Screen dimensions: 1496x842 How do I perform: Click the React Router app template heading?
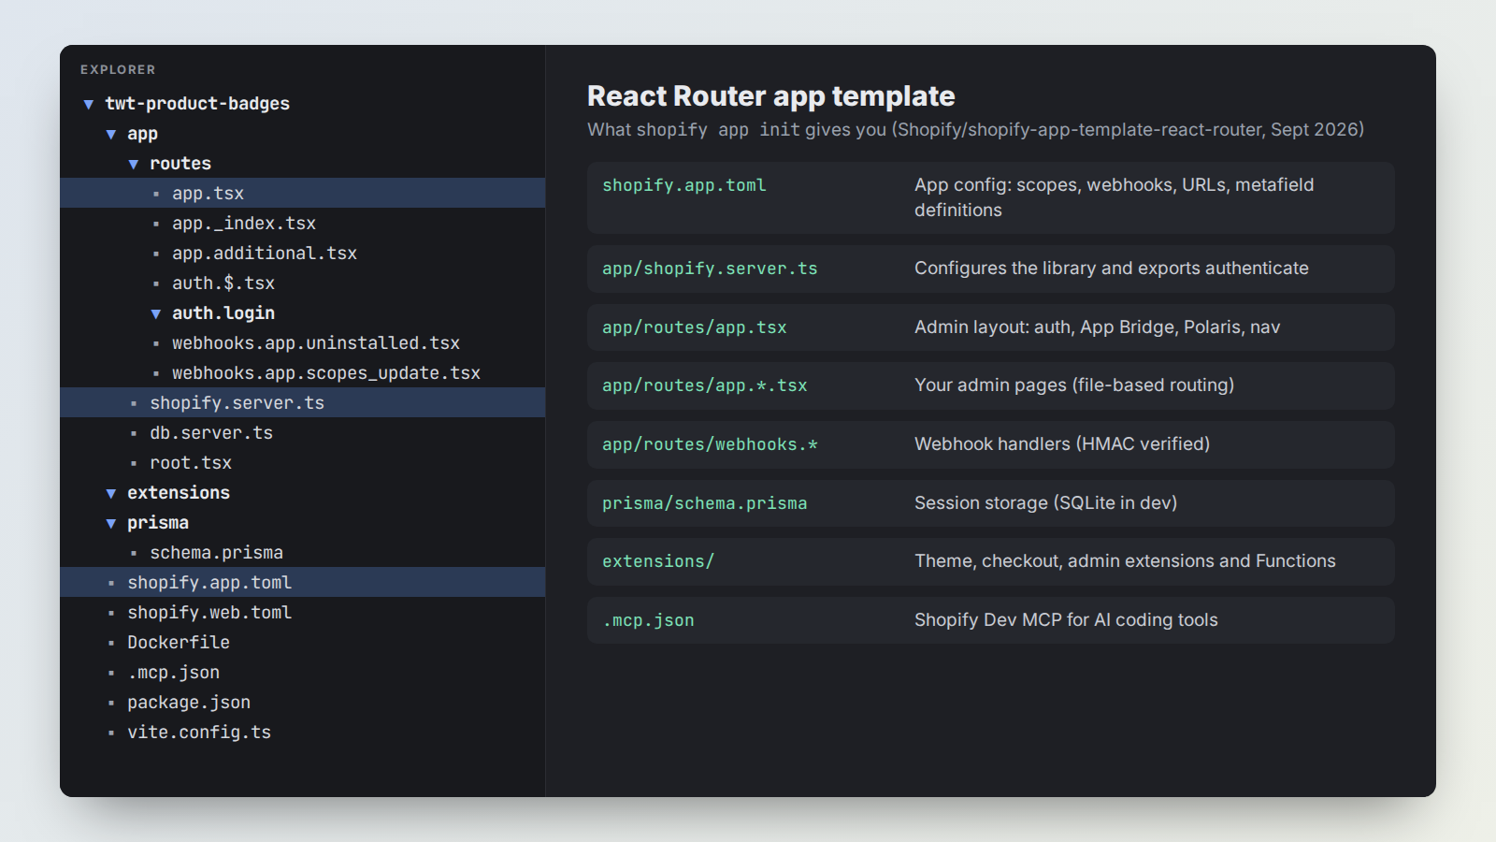pos(771,96)
